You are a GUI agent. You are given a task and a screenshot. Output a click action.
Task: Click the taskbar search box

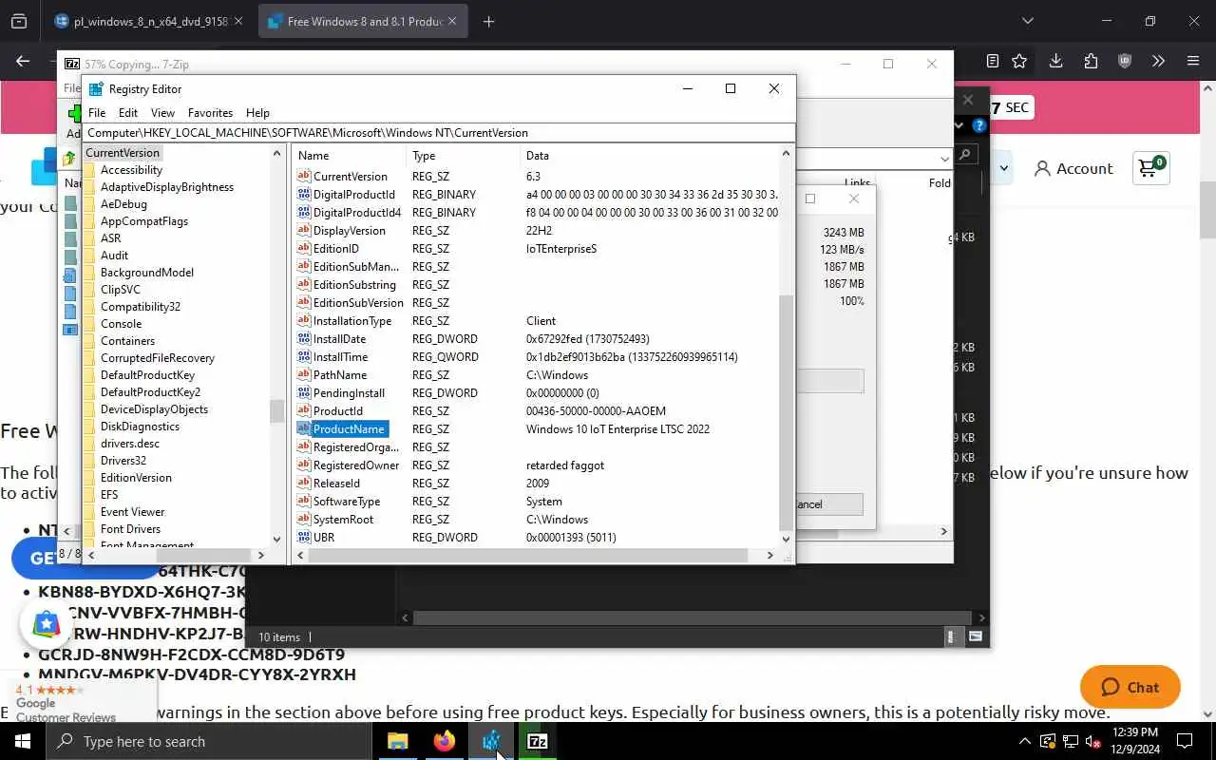tap(209, 741)
